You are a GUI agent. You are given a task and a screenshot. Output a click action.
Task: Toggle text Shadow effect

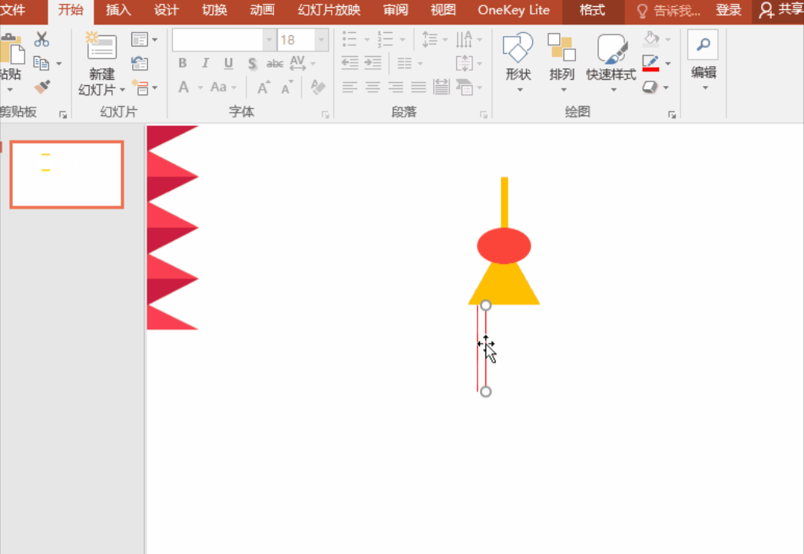(x=252, y=64)
